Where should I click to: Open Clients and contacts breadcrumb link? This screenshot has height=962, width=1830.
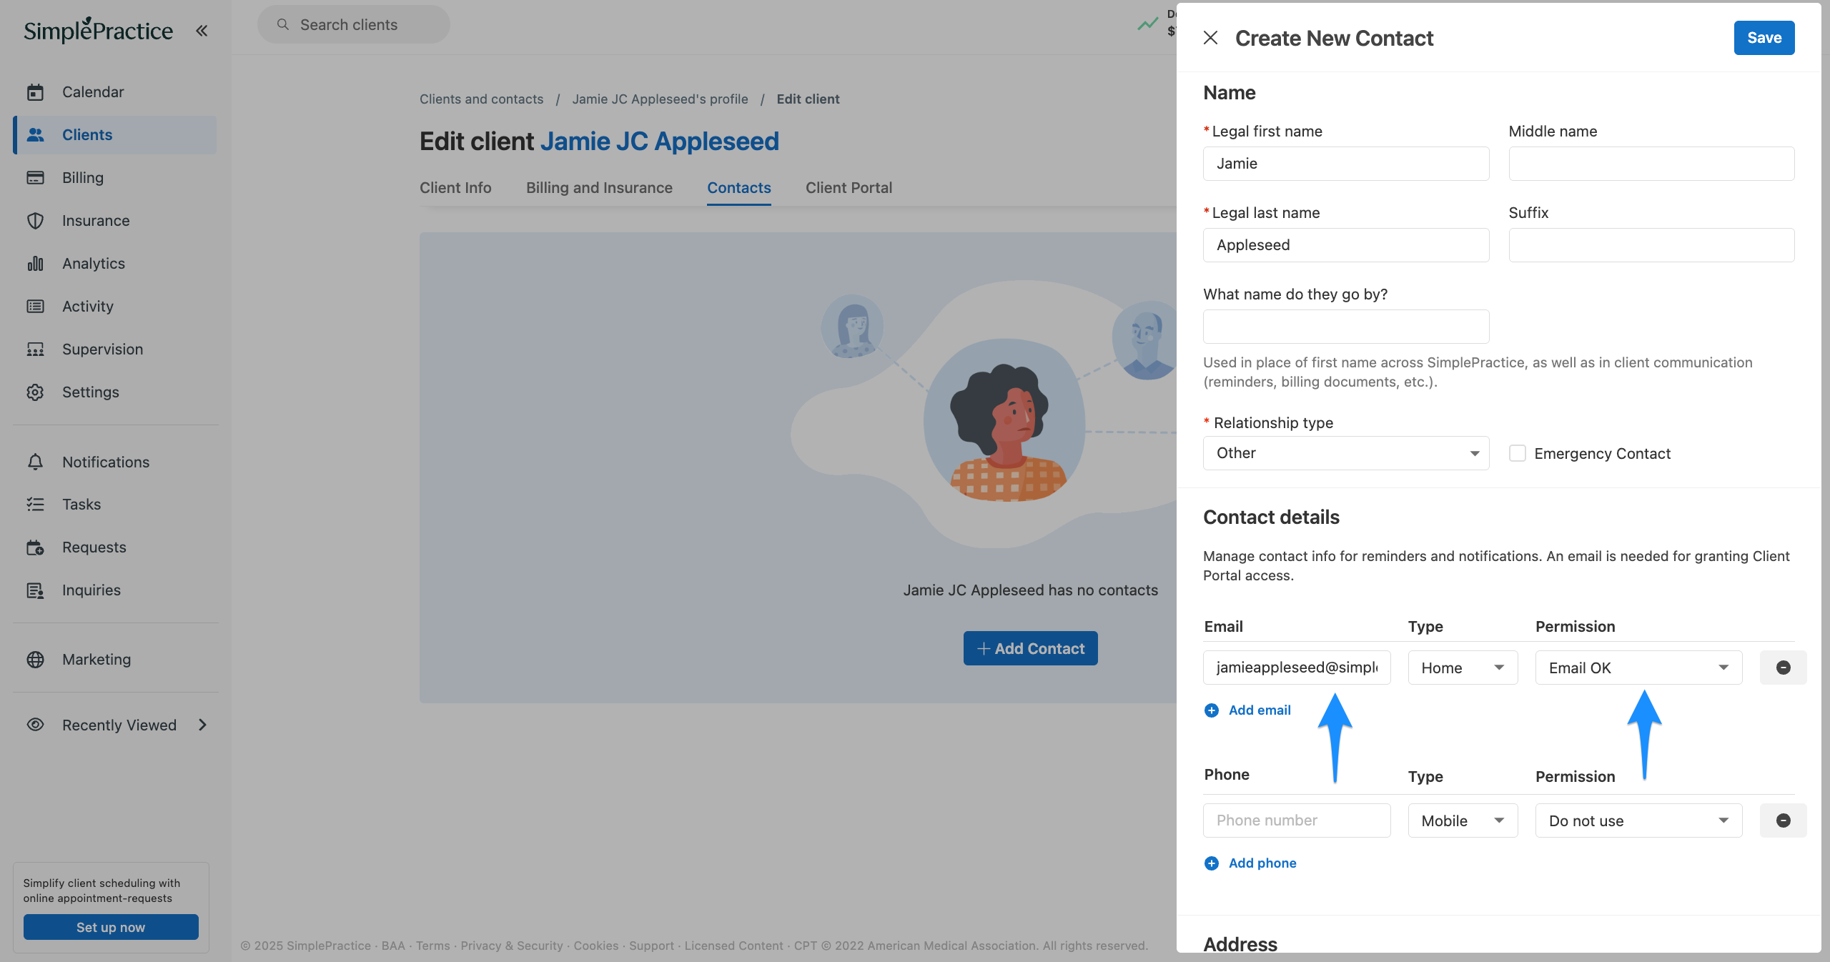point(481,99)
